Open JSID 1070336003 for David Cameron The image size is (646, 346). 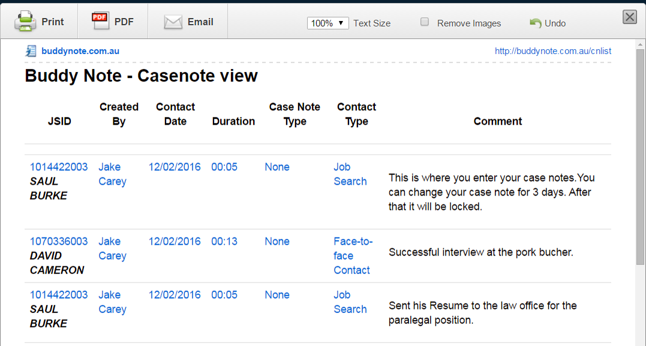point(59,241)
